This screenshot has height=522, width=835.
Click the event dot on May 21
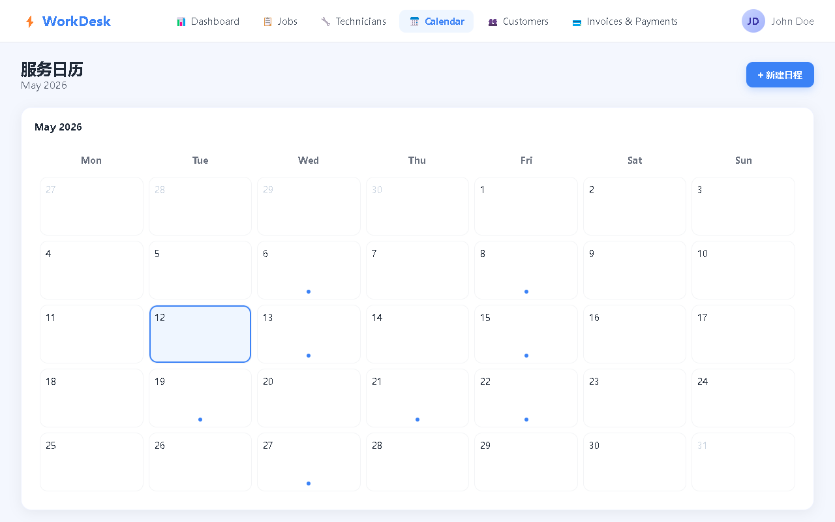coord(417,420)
